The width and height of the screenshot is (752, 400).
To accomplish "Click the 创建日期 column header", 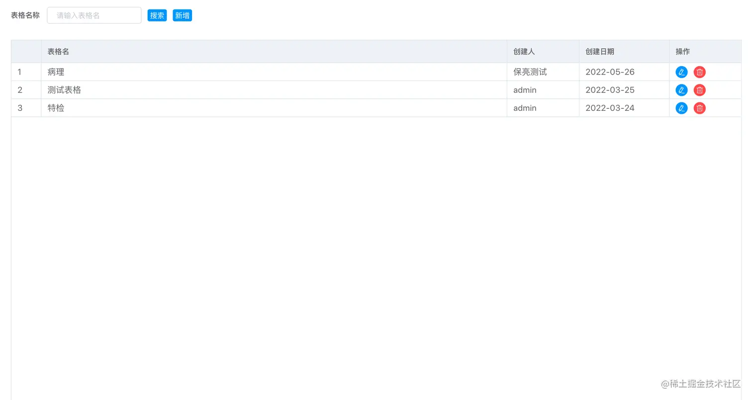I will [624, 52].
